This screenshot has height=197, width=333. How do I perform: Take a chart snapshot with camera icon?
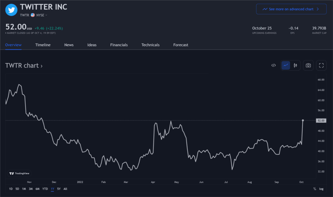click(308, 65)
